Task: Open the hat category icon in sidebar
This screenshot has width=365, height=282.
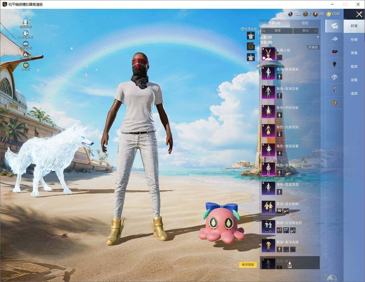Action: (335, 39)
